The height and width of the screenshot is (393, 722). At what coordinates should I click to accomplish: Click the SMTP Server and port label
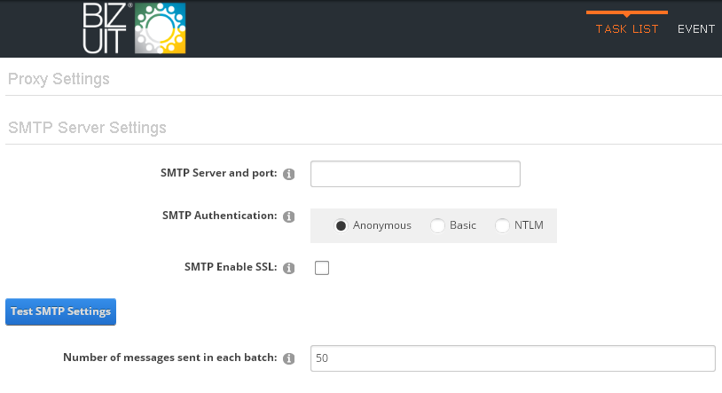[x=219, y=173]
